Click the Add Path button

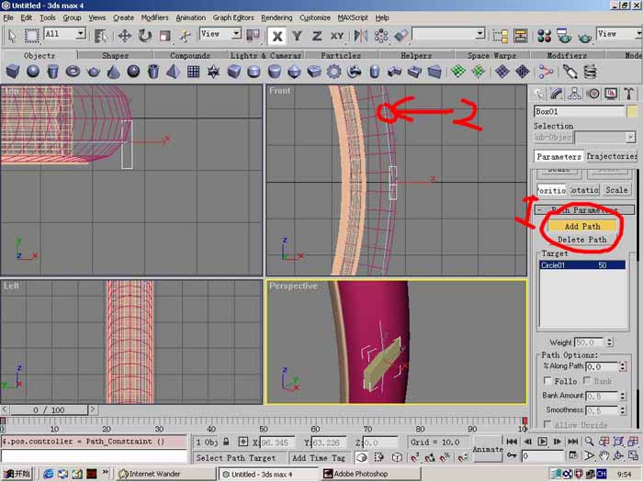[x=582, y=226]
